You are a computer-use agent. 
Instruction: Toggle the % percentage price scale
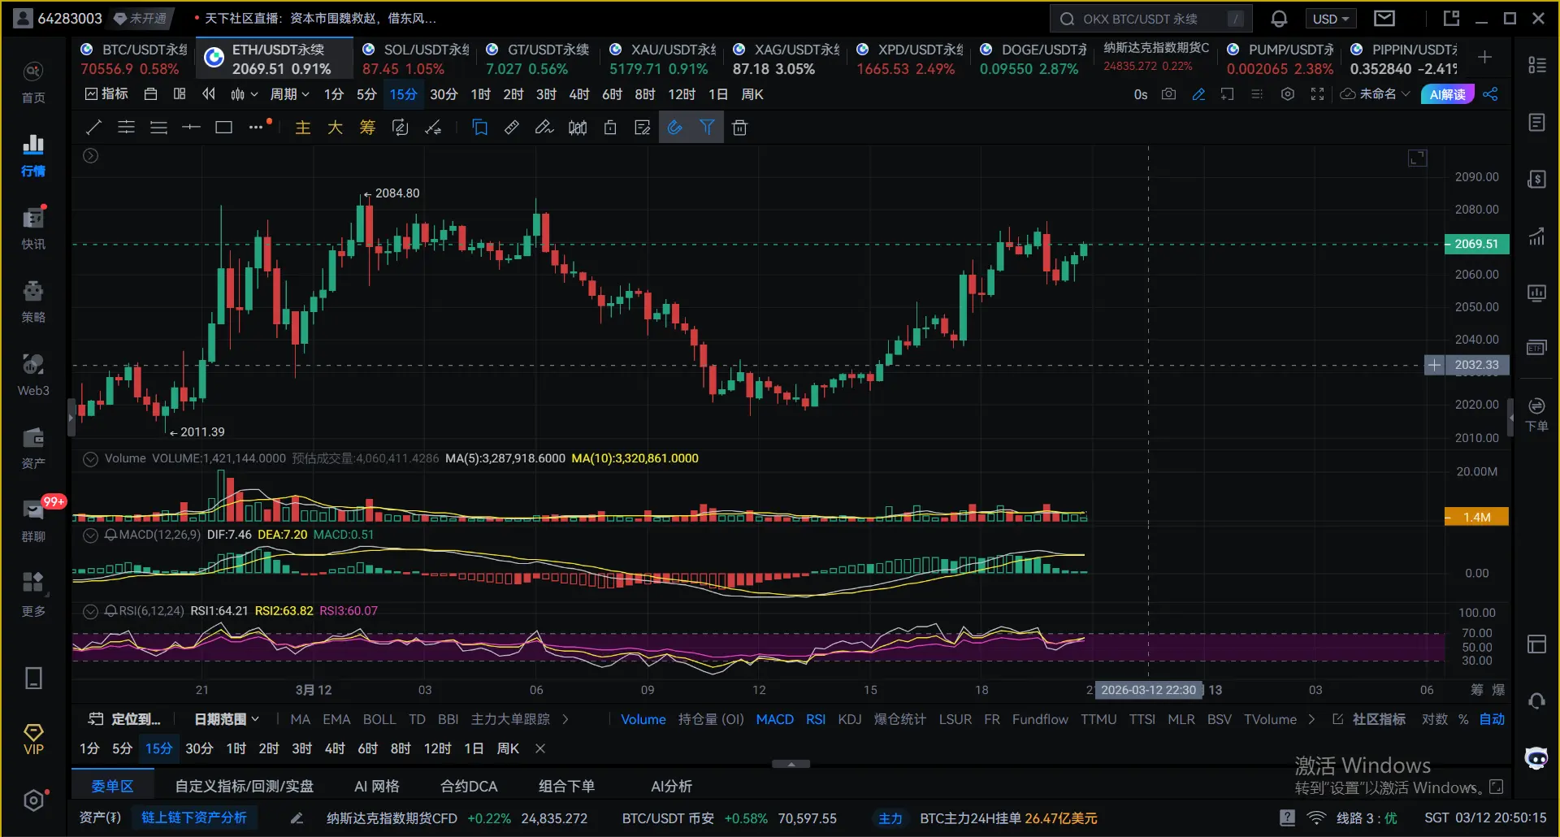[x=1463, y=719]
